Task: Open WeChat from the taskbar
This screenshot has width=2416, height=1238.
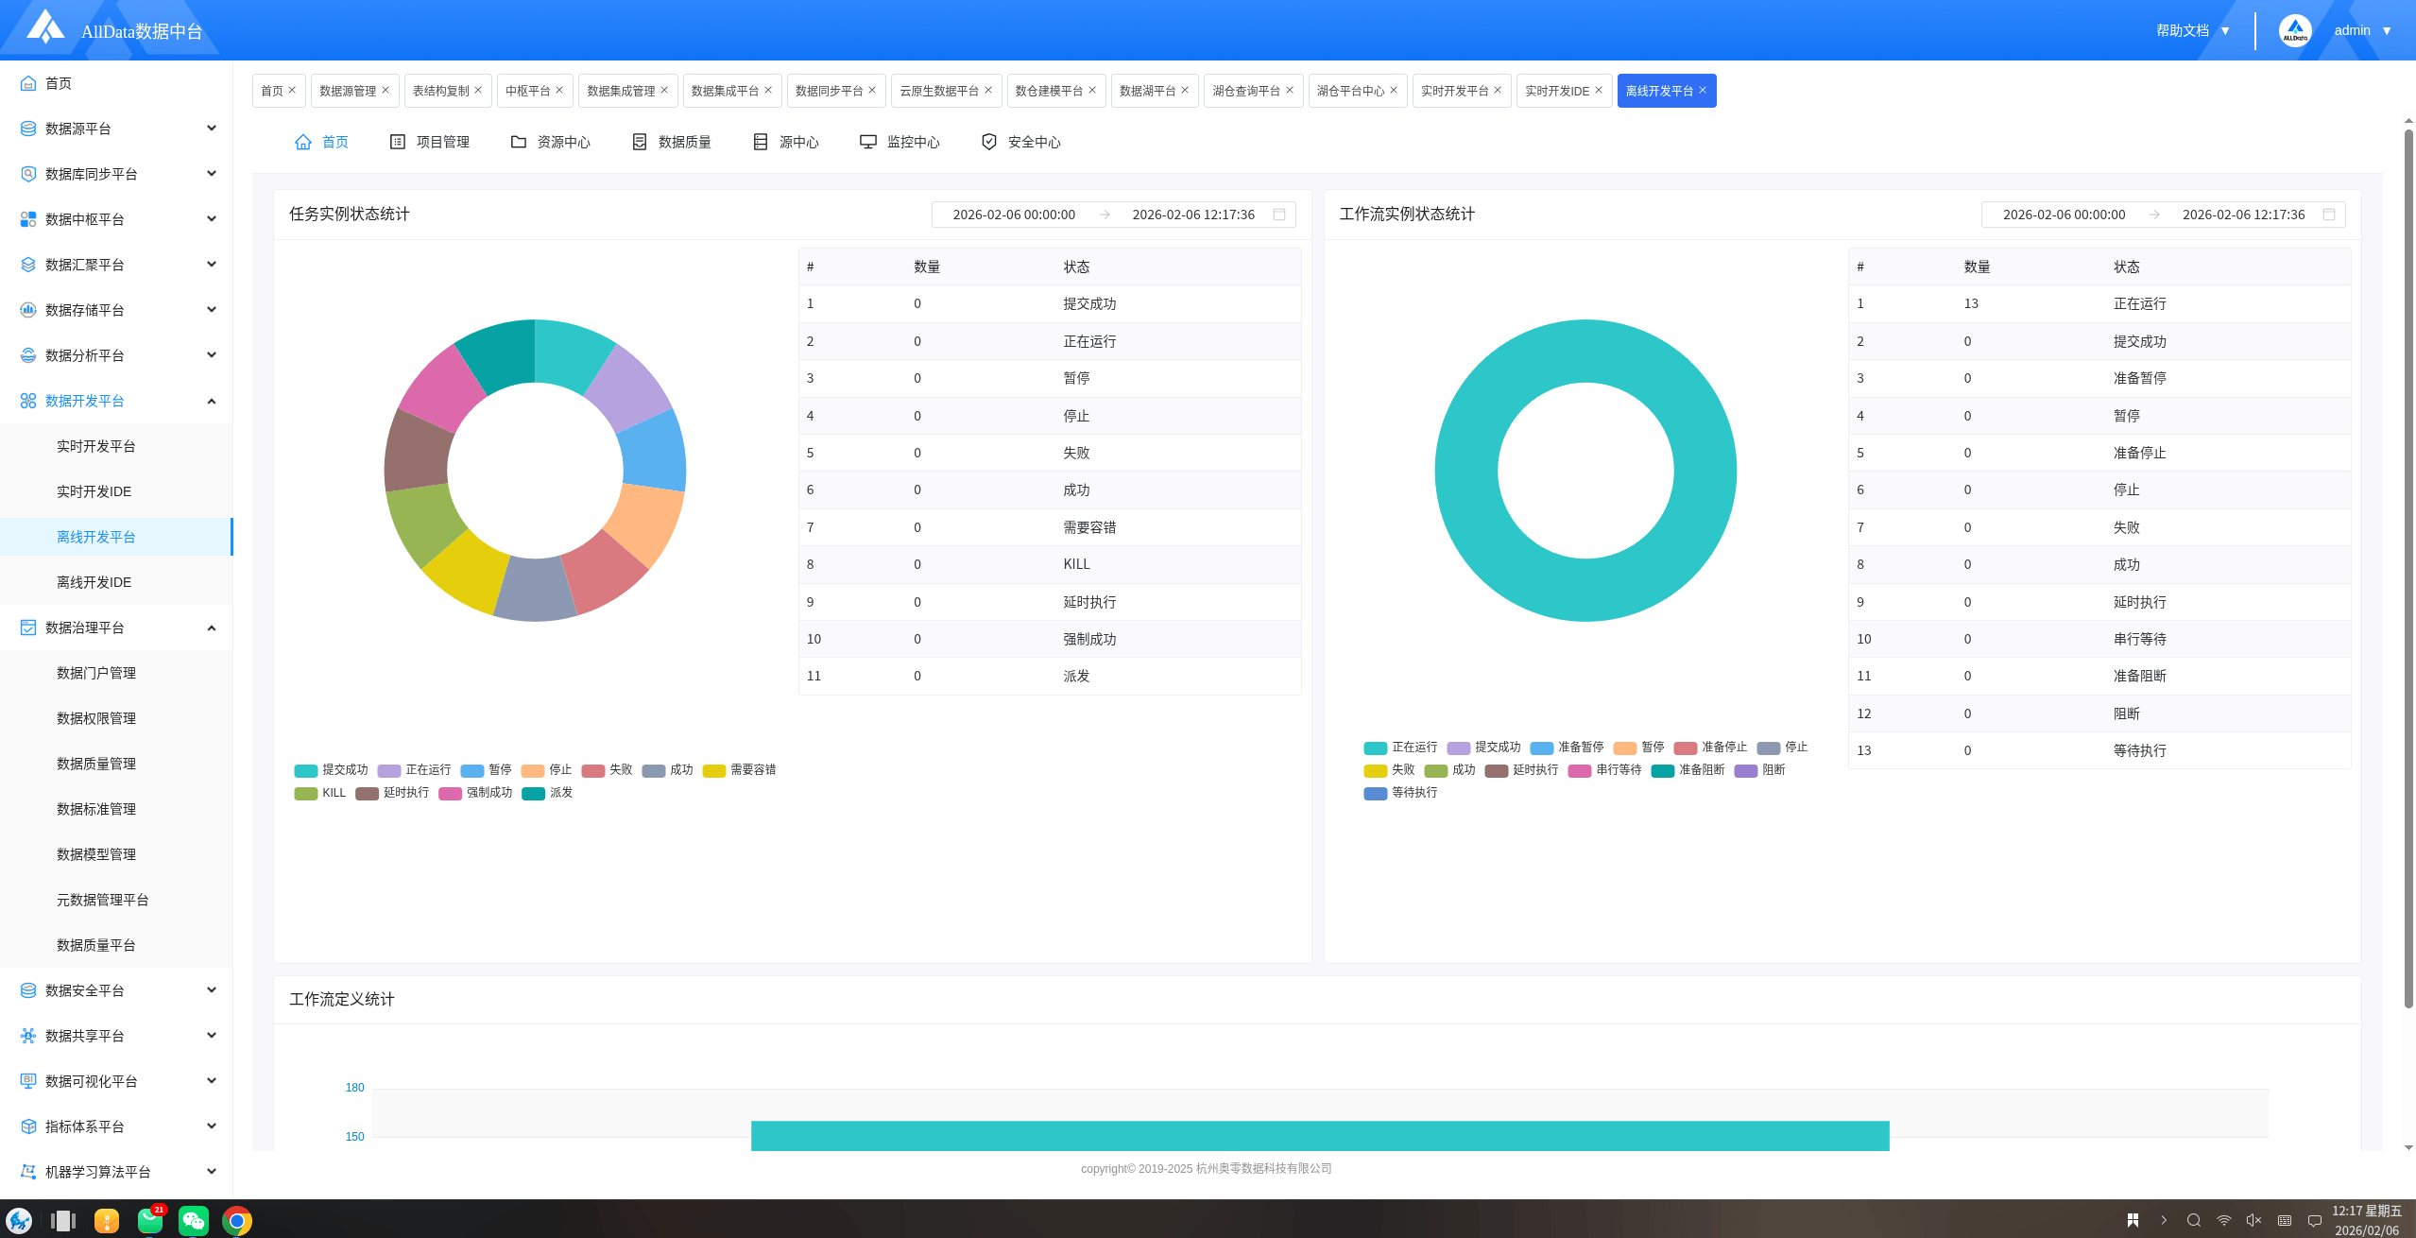Action: [193, 1220]
